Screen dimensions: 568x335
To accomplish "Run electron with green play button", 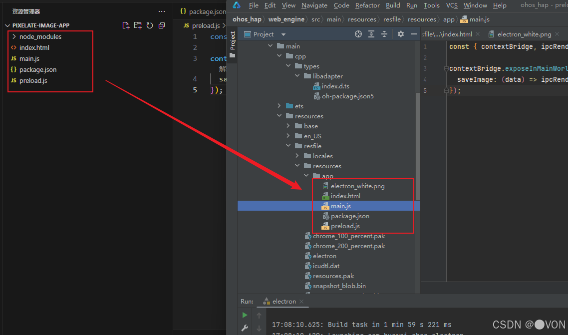I will point(245,315).
